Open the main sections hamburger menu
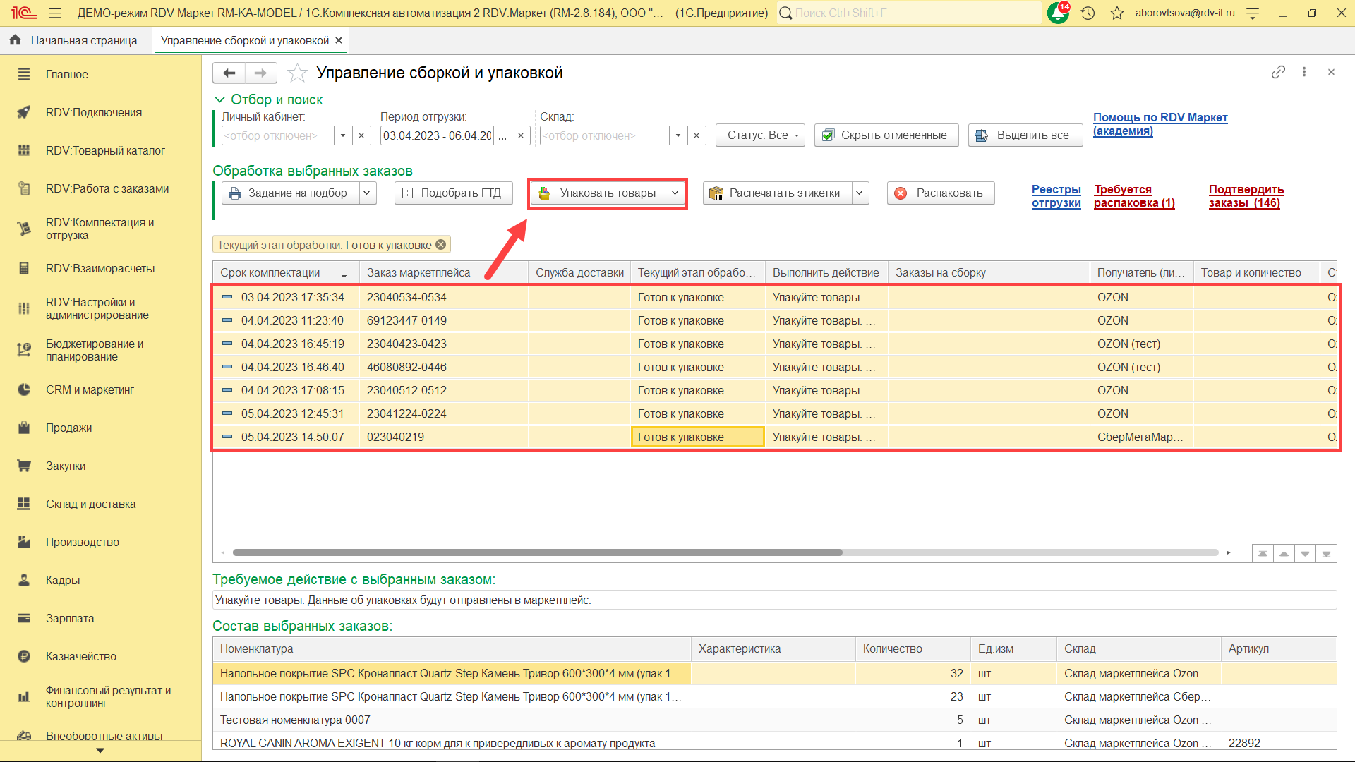The width and height of the screenshot is (1355, 762). (55, 13)
